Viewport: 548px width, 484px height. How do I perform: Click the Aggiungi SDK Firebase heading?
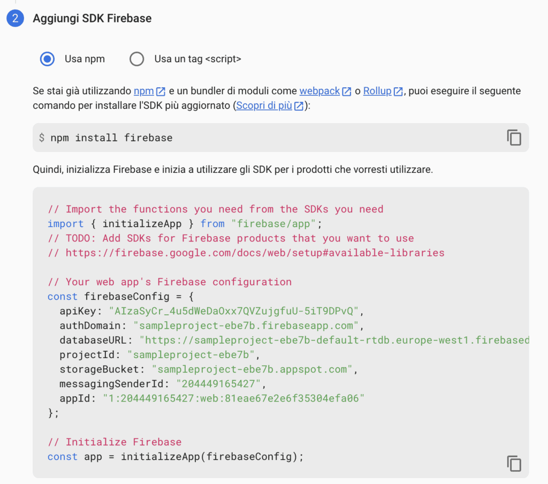click(92, 18)
